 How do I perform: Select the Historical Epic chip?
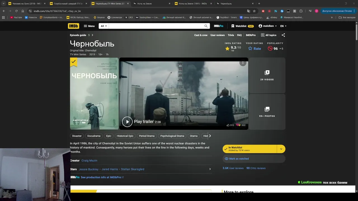coord(125,136)
